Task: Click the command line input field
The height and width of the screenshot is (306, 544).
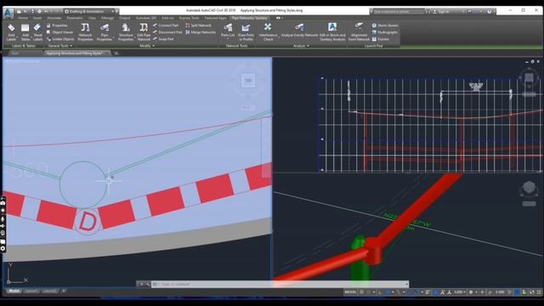Action: coord(280,284)
